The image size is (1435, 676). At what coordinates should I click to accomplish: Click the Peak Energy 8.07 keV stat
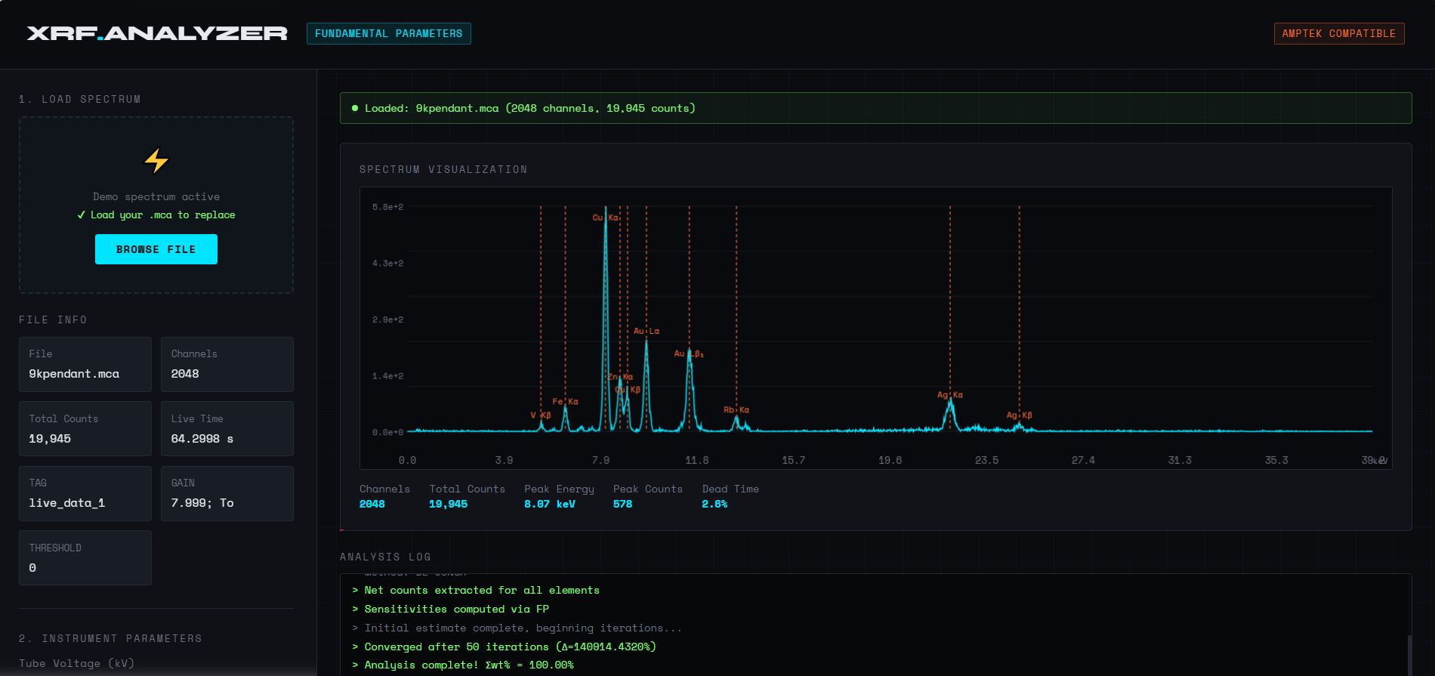[x=559, y=496]
